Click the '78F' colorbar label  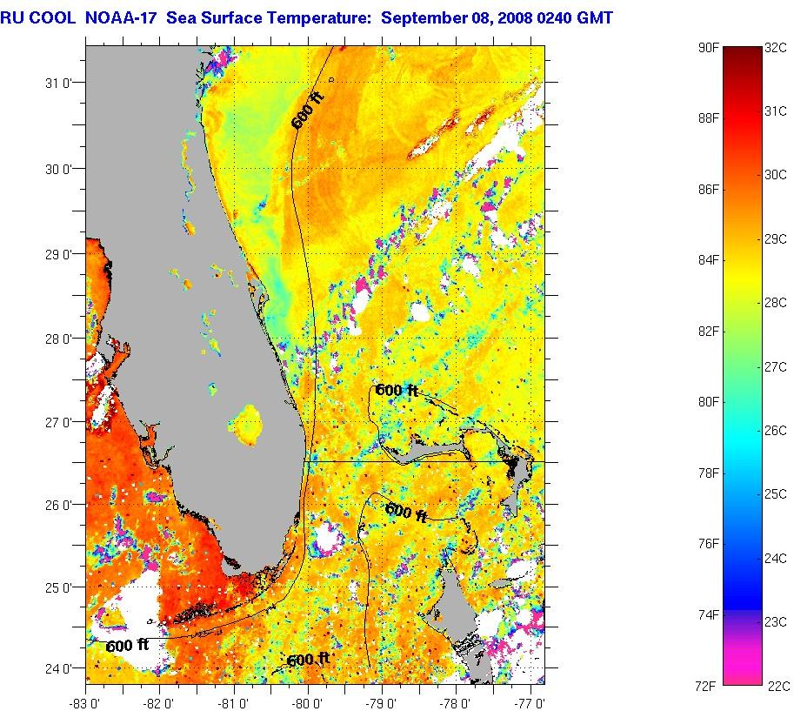click(708, 473)
